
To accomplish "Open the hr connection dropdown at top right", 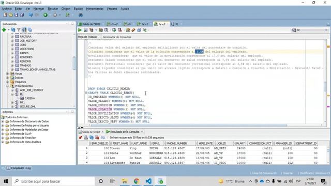I will click(326, 30).
